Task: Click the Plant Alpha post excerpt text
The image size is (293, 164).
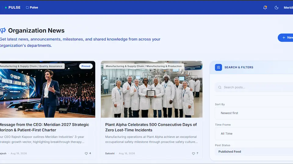Action: 151,139
